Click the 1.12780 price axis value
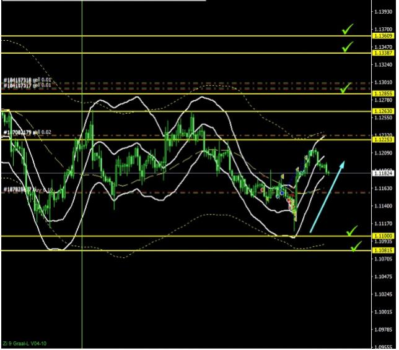399x350 pixels. (x=384, y=100)
